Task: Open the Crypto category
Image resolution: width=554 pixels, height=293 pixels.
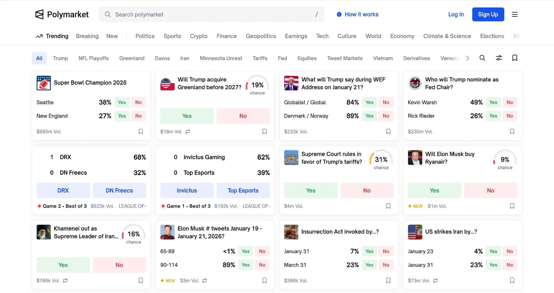Action: [x=199, y=36]
